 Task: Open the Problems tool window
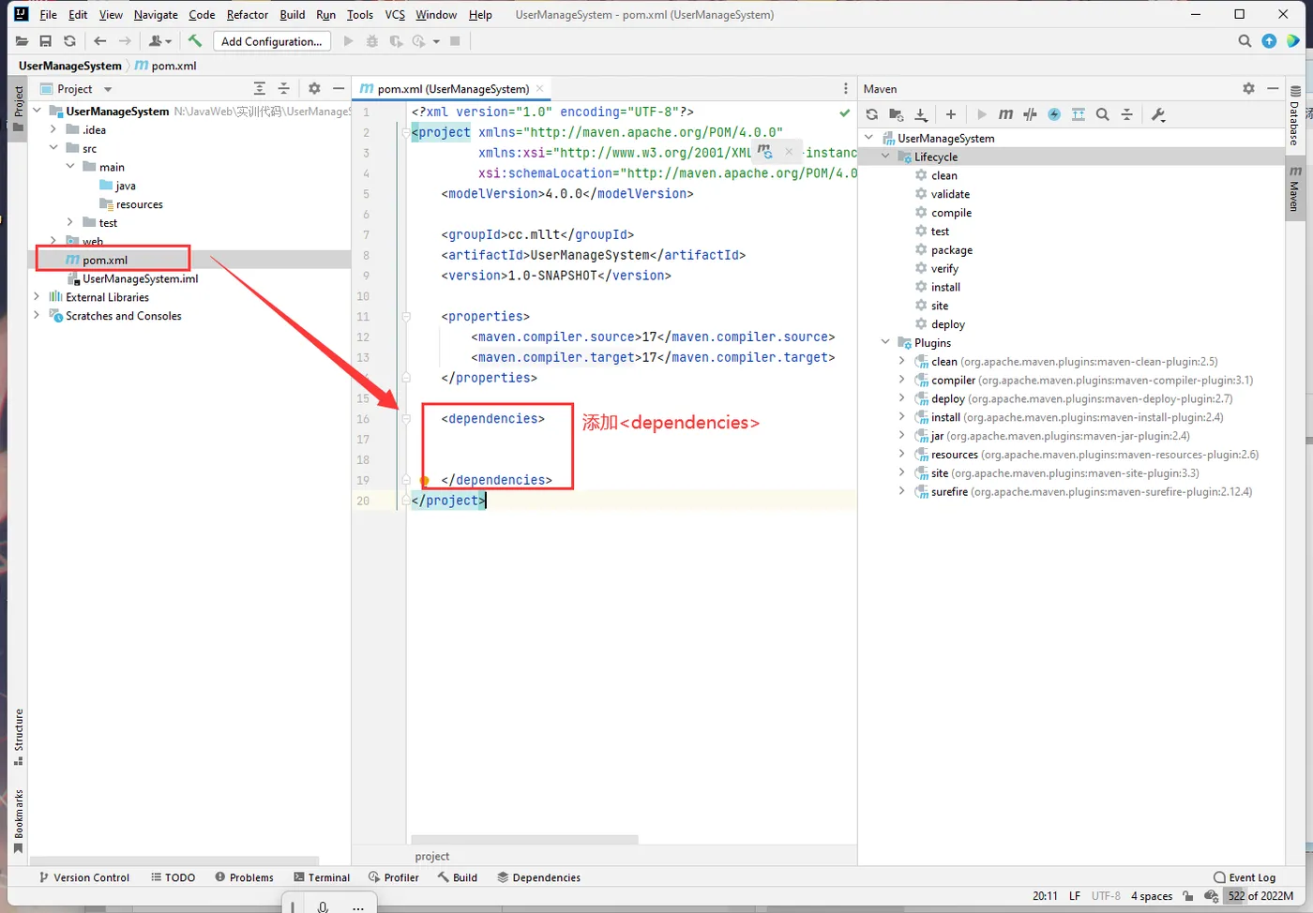tap(244, 877)
